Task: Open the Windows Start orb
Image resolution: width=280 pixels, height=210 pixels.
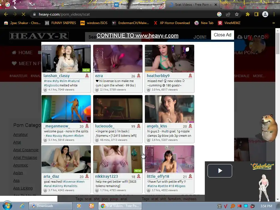Action: point(7,206)
